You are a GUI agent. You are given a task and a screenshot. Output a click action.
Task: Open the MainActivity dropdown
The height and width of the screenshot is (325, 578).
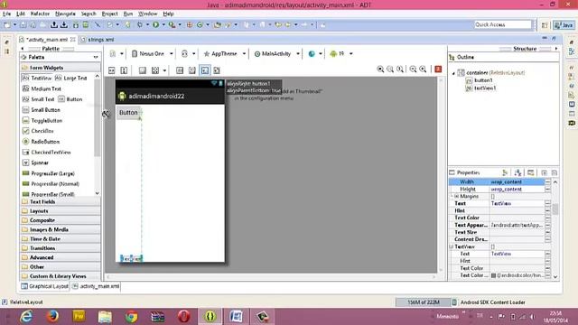point(276,54)
